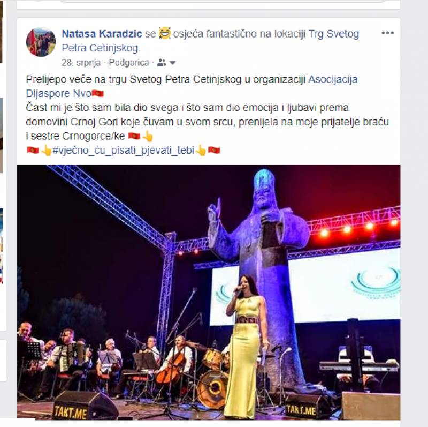Screen dimensions: 428x427
Task: Click the Podgorica location text
Action: tap(129, 63)
